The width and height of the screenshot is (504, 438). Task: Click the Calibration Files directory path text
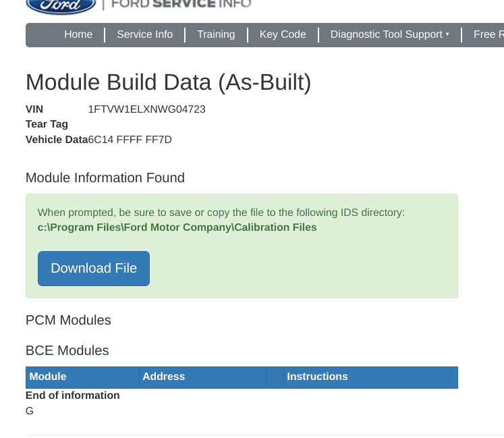click(177, 227)
